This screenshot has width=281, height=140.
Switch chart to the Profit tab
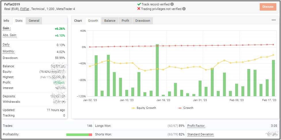pyautogui.click(x=125, y=21)
